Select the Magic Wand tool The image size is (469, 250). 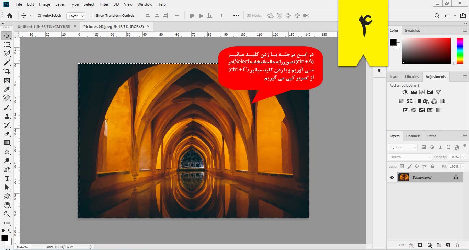(x=7, y=62)
